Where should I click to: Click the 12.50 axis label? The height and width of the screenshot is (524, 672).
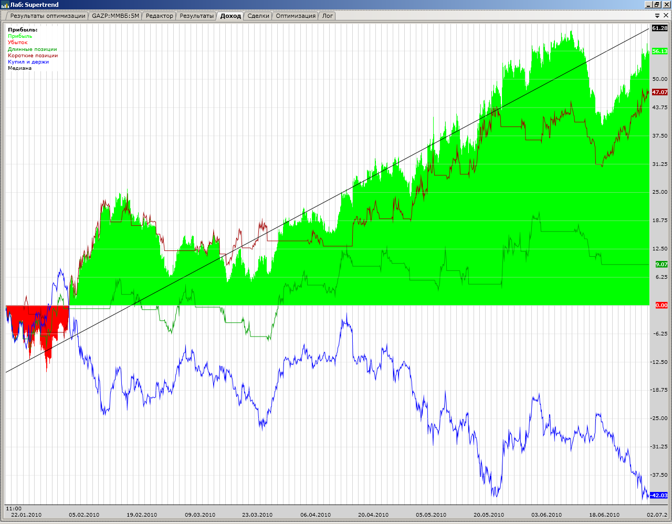pos(660,249)
